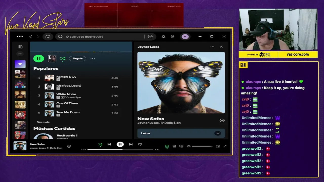The image size is (324, 182).
Task: Open the Spotify three-dot app menu
Action: coord(20,36)
